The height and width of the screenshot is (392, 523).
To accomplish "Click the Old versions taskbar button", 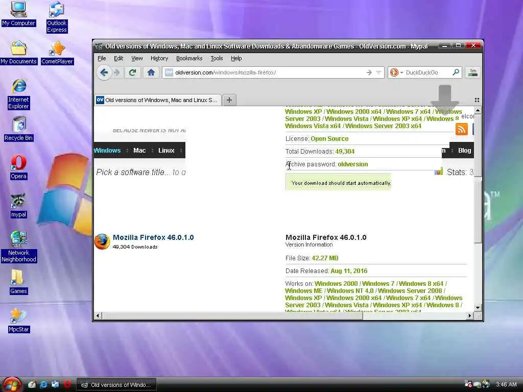I will click(116, 385).
